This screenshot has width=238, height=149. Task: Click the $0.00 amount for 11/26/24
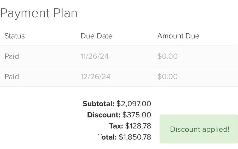[x=167, y=56]
